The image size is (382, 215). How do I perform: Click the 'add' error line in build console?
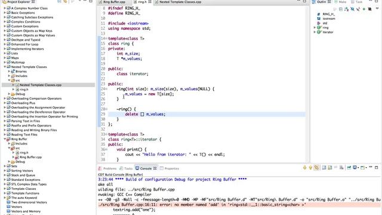pos(202,205)
